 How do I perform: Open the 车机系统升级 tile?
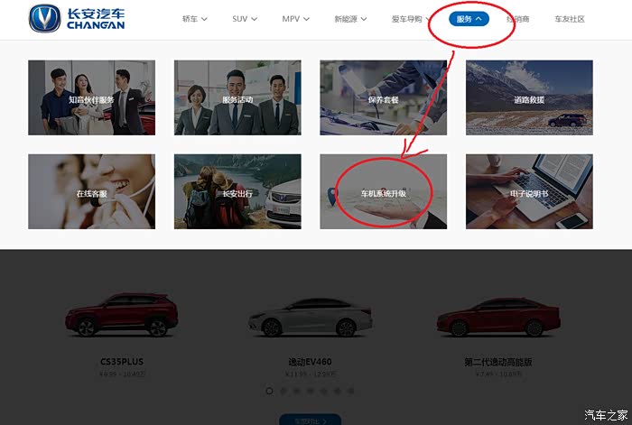(x=384, y=191)
